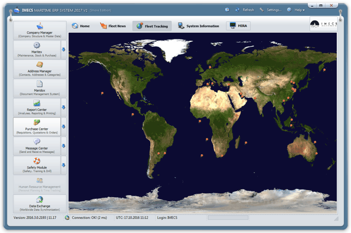The image size is (351, 233).
Task: Click the MIRA monitor icon
Action: coord(233,26)
